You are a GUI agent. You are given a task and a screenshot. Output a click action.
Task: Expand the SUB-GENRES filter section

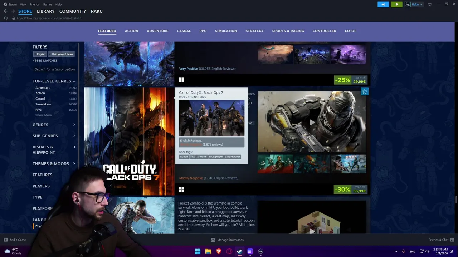click(54, 136)
